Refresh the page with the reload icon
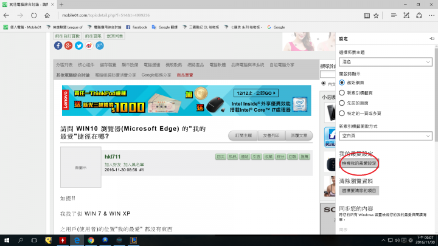The image size is (438, 246). (33, 15)
